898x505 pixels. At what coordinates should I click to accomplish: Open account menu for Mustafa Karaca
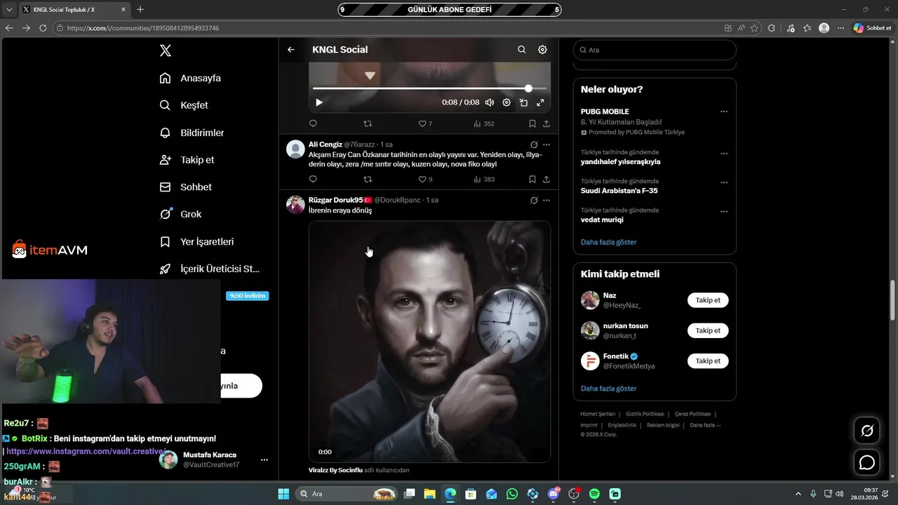(x=264, y=460)
